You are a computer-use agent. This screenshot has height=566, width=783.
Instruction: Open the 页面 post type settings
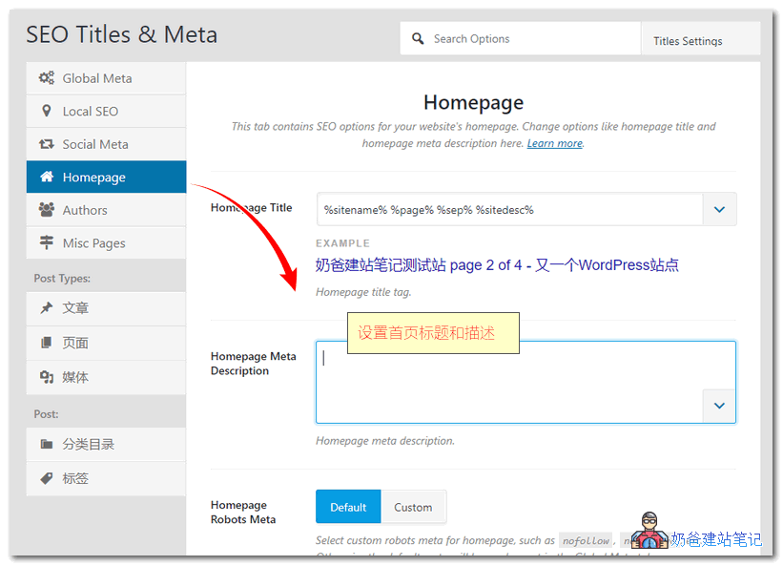click(75, 343)
